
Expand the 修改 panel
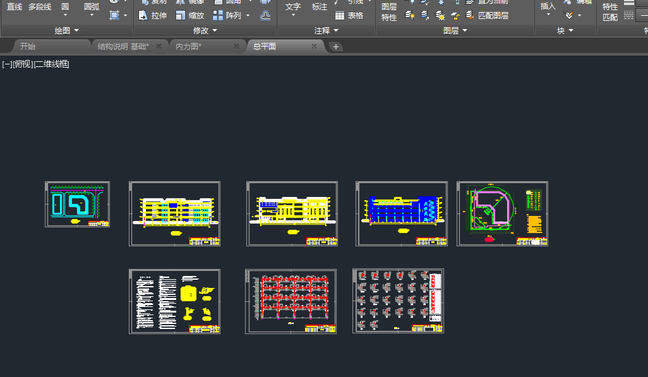tap(205, 30)
